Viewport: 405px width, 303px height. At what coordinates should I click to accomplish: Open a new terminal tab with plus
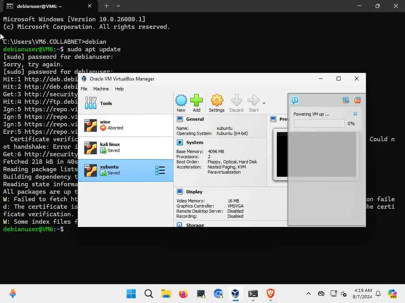click(106, 6)
